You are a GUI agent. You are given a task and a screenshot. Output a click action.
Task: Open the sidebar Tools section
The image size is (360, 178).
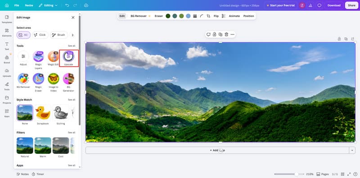coord(7,87)
